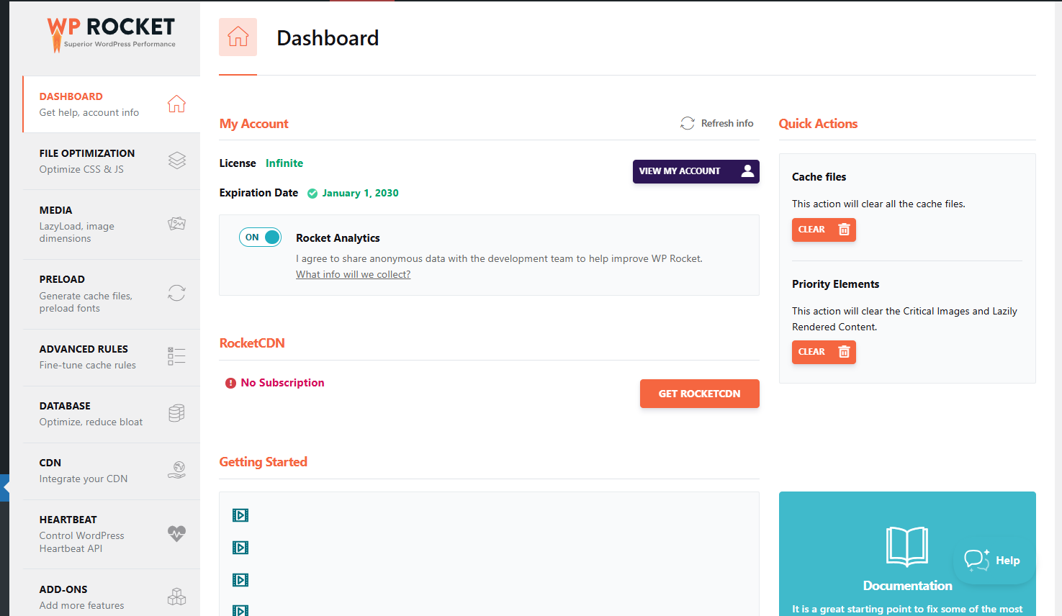Click the heart pulse icon beside Heartbeat
This screenshot has height=616, width=1062.
click(x=176, y=533)
